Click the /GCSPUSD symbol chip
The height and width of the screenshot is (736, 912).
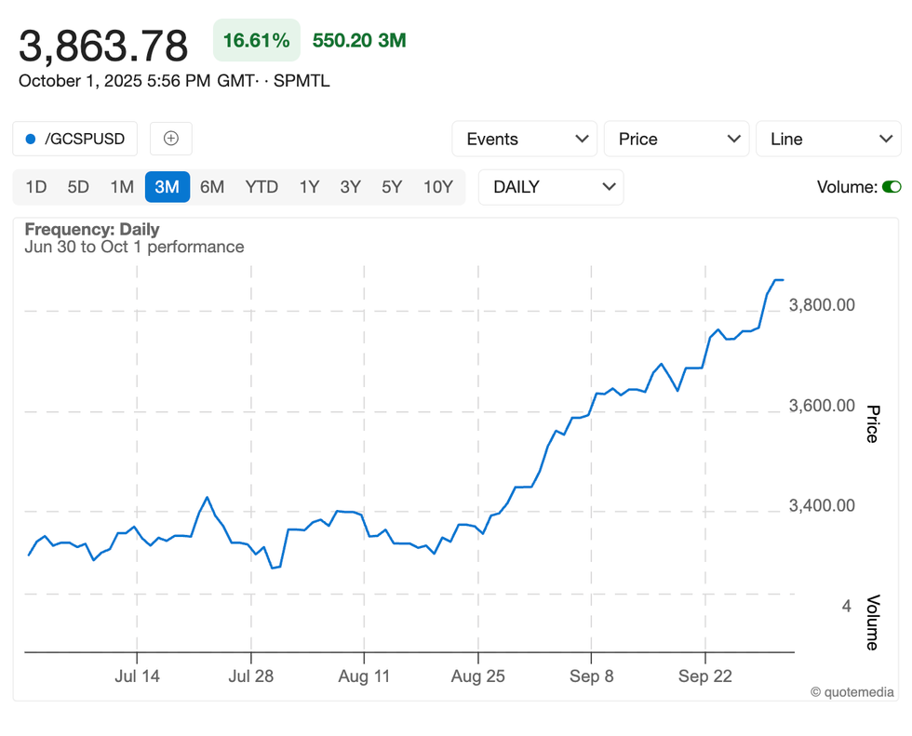click(75, 140)
